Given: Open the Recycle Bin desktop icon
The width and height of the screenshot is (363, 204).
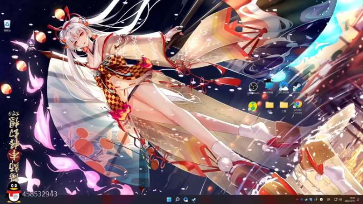Looking at the screenshot, I should click(x=7, y=25).
